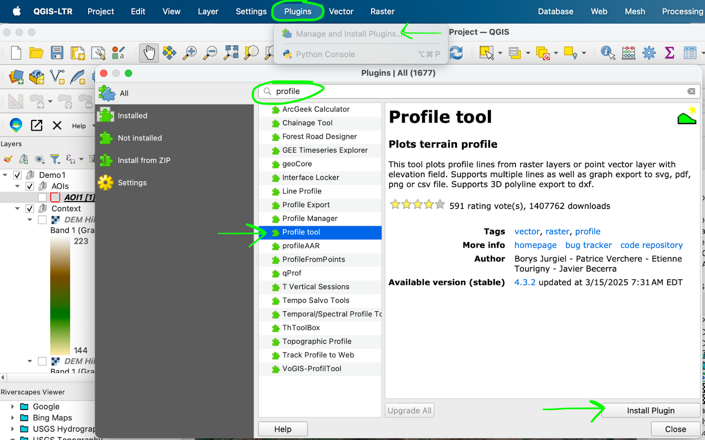Open the Select Features dropdown arrow
Image resolution: width=705 pixels, height=440 pixels.
pos(500,53)
